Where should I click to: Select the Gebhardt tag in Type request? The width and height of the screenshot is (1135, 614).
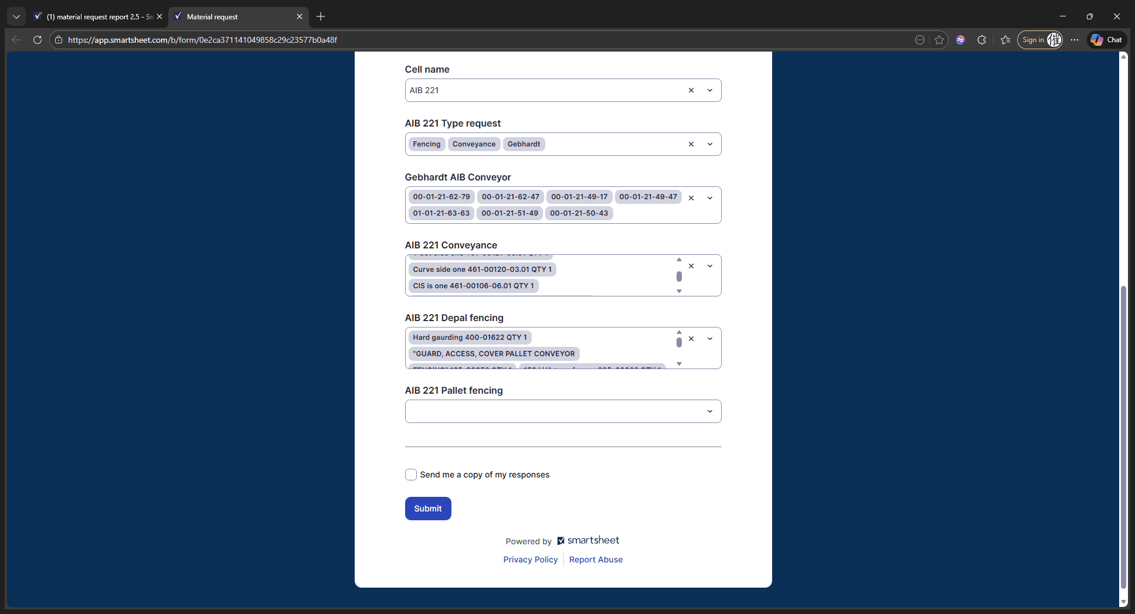click(524, 144)
